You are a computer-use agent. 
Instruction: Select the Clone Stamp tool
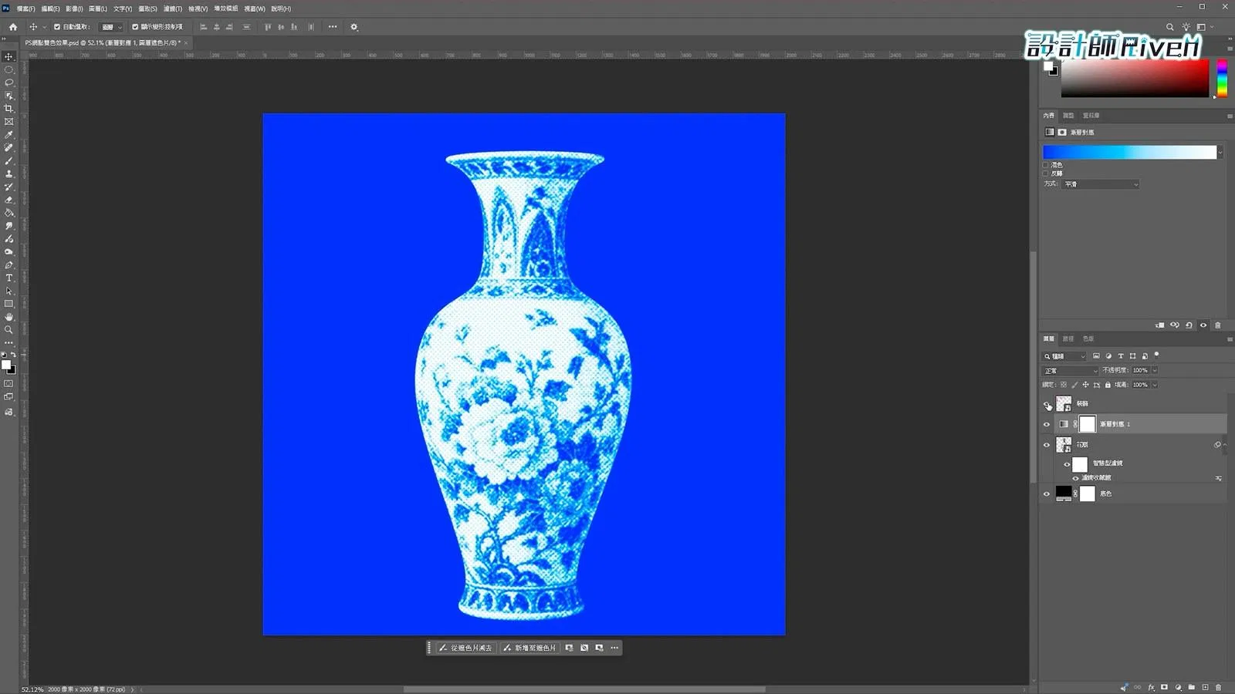(9, 173)
